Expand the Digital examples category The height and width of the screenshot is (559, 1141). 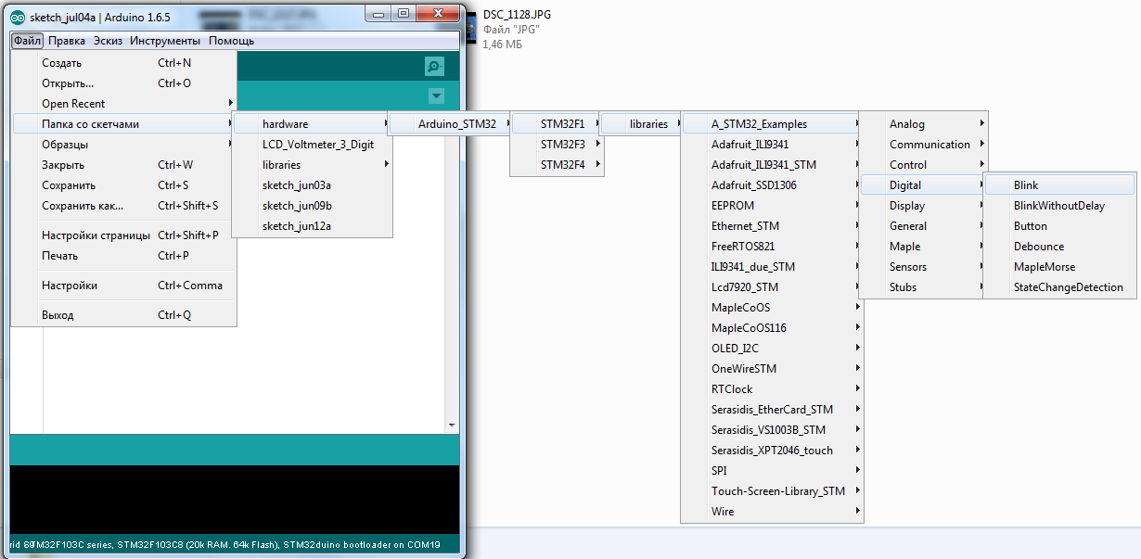[924, 185]
